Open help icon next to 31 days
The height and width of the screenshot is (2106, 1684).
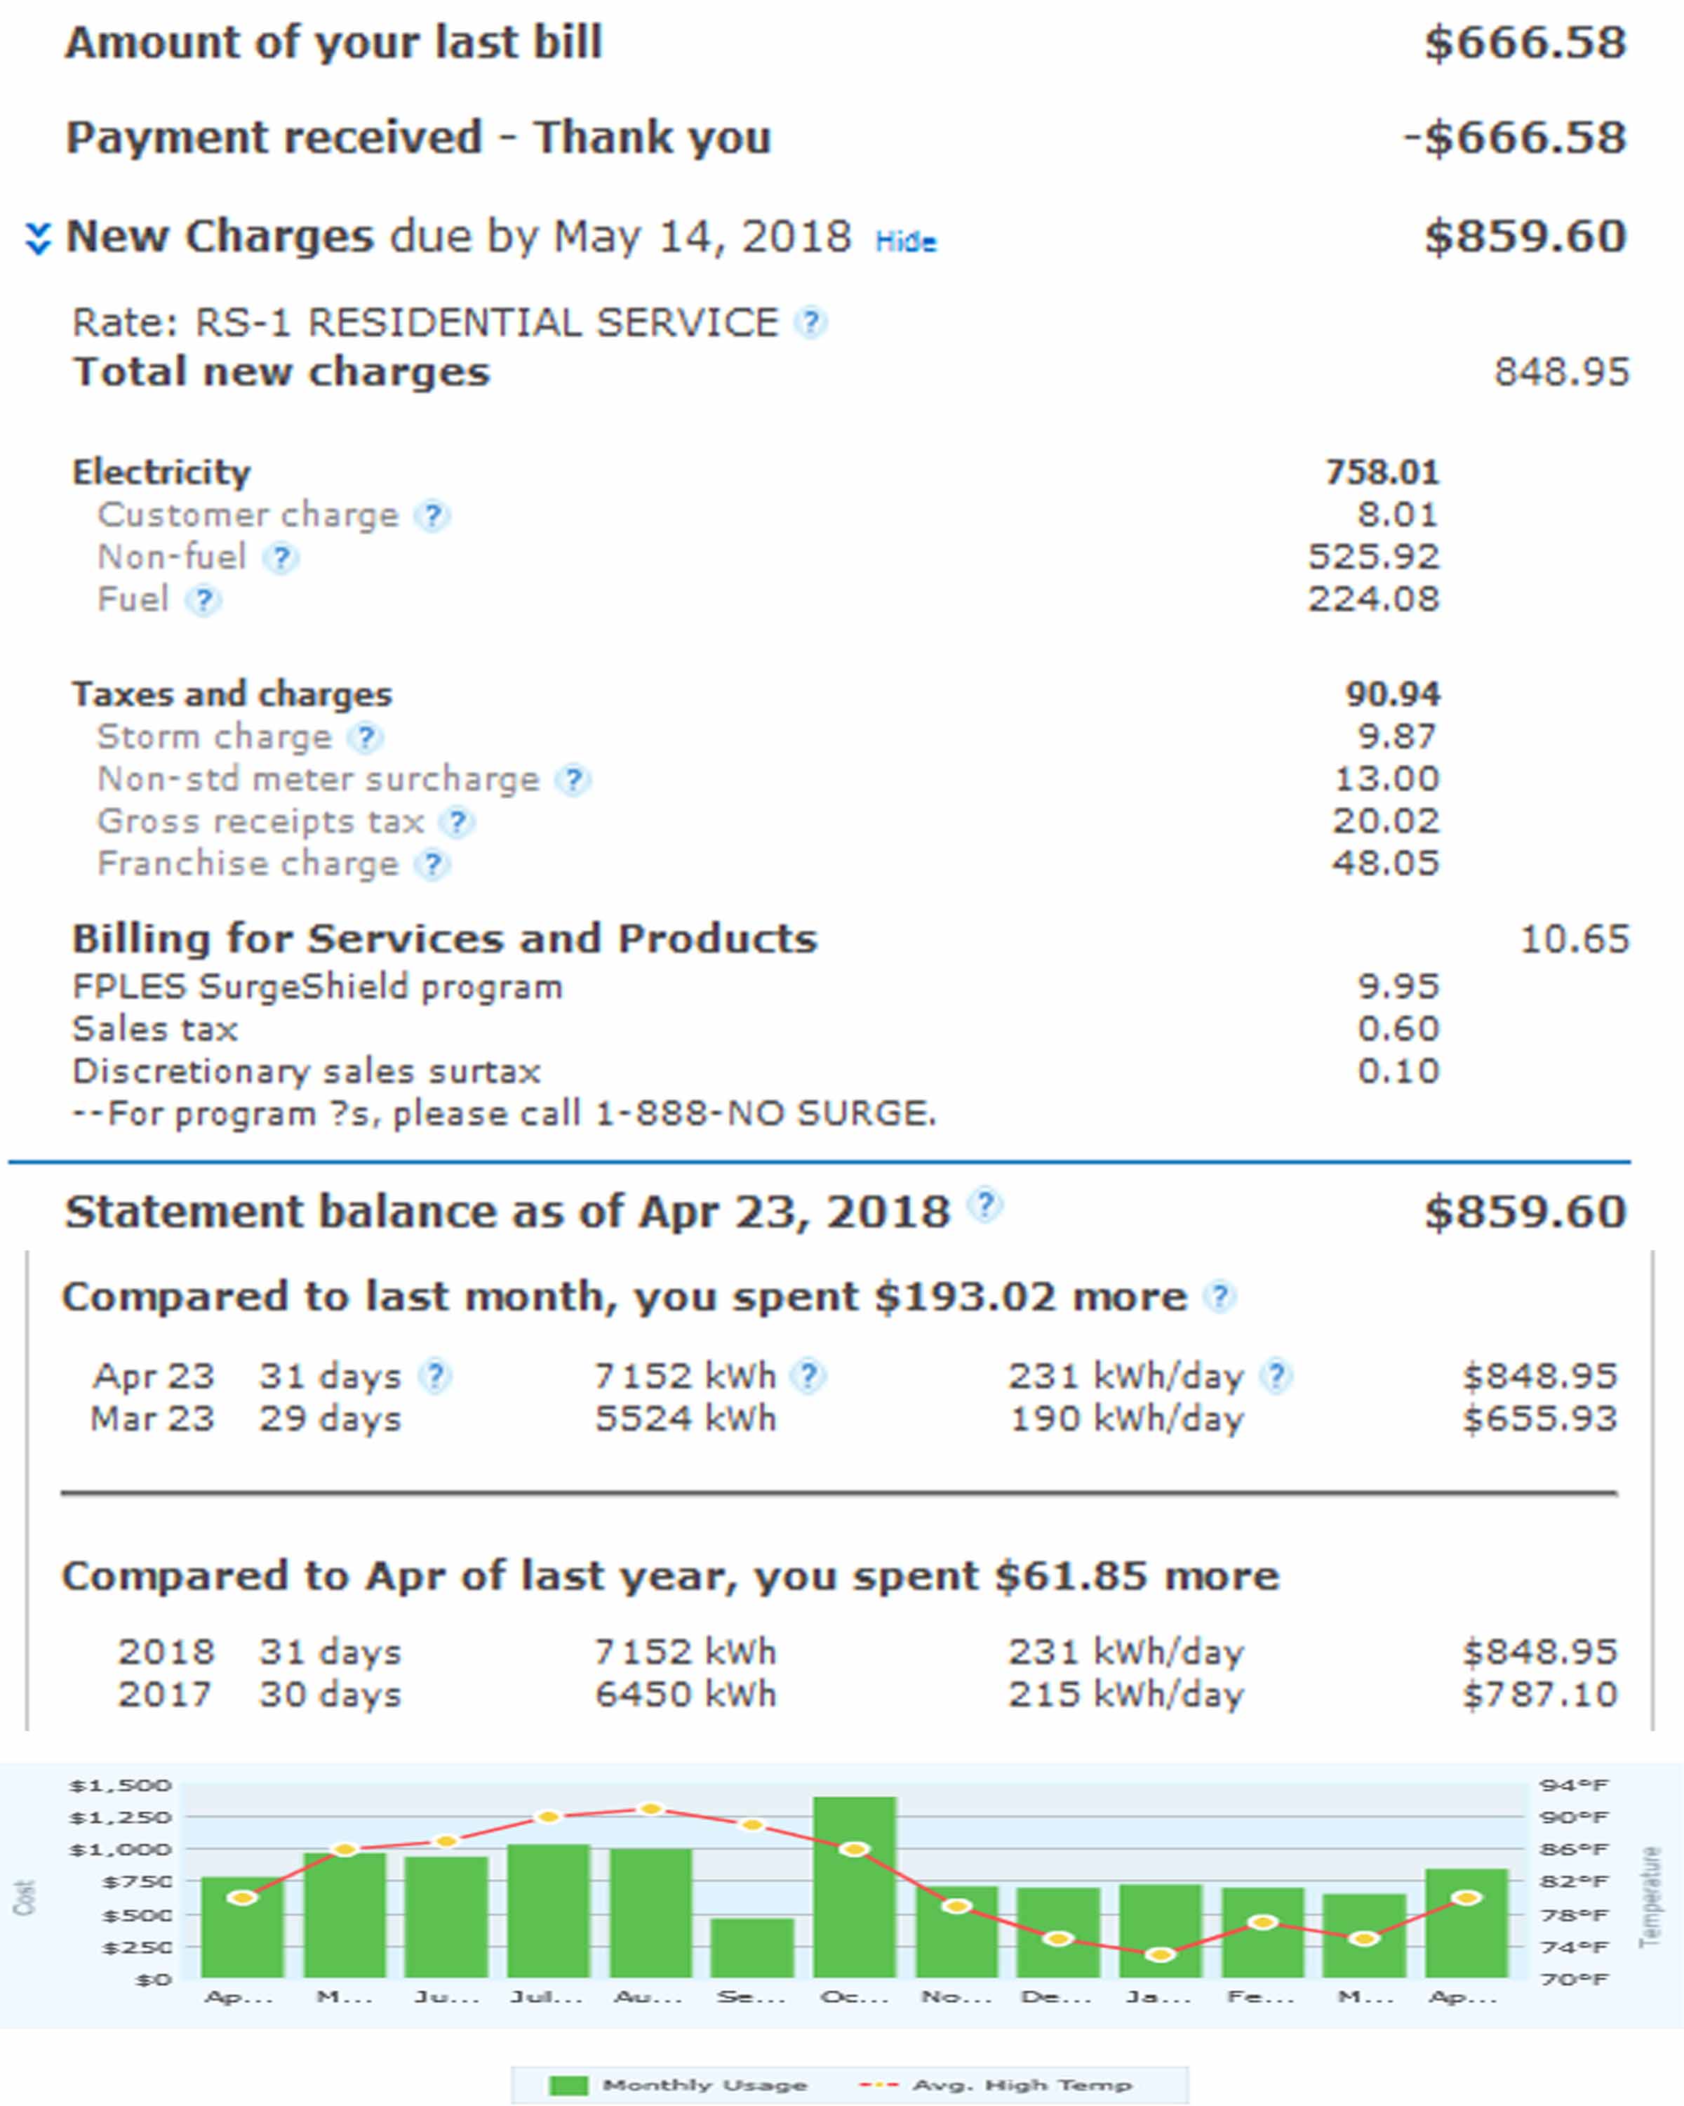434,1377
